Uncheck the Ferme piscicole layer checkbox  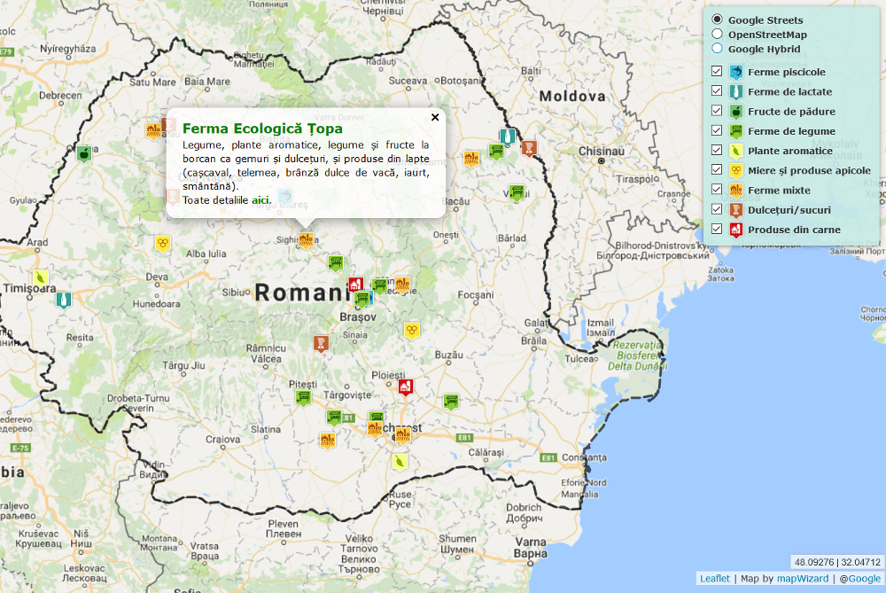[x=717, y=71]
